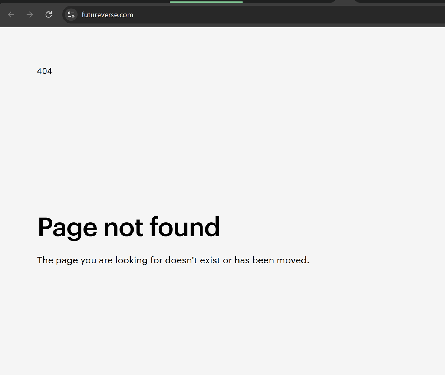Go forward using the browser forward arrow

[x=30, y=15]
